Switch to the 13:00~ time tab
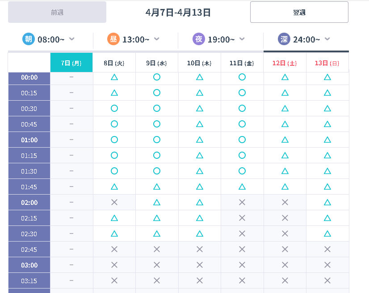This screenshot has height=293, width=369. (135, 39)
